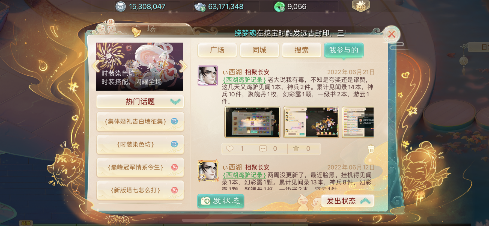View first screenshot thumbnail in post
This screenshot has width=489, height=226.
tap(252, 122)
